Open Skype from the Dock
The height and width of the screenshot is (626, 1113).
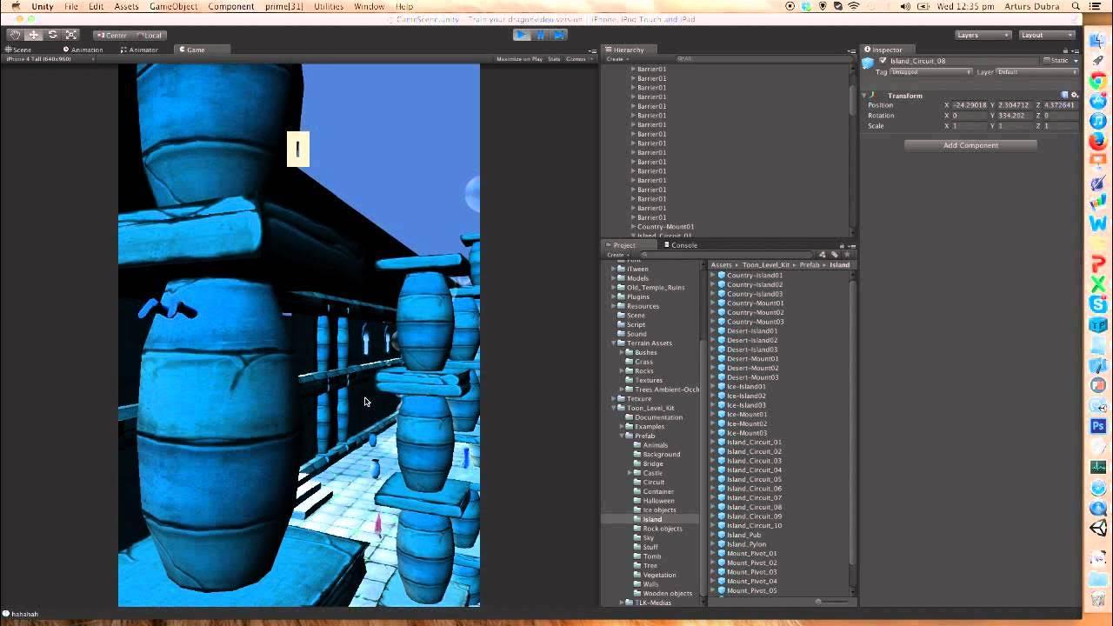click(1098, 304)
